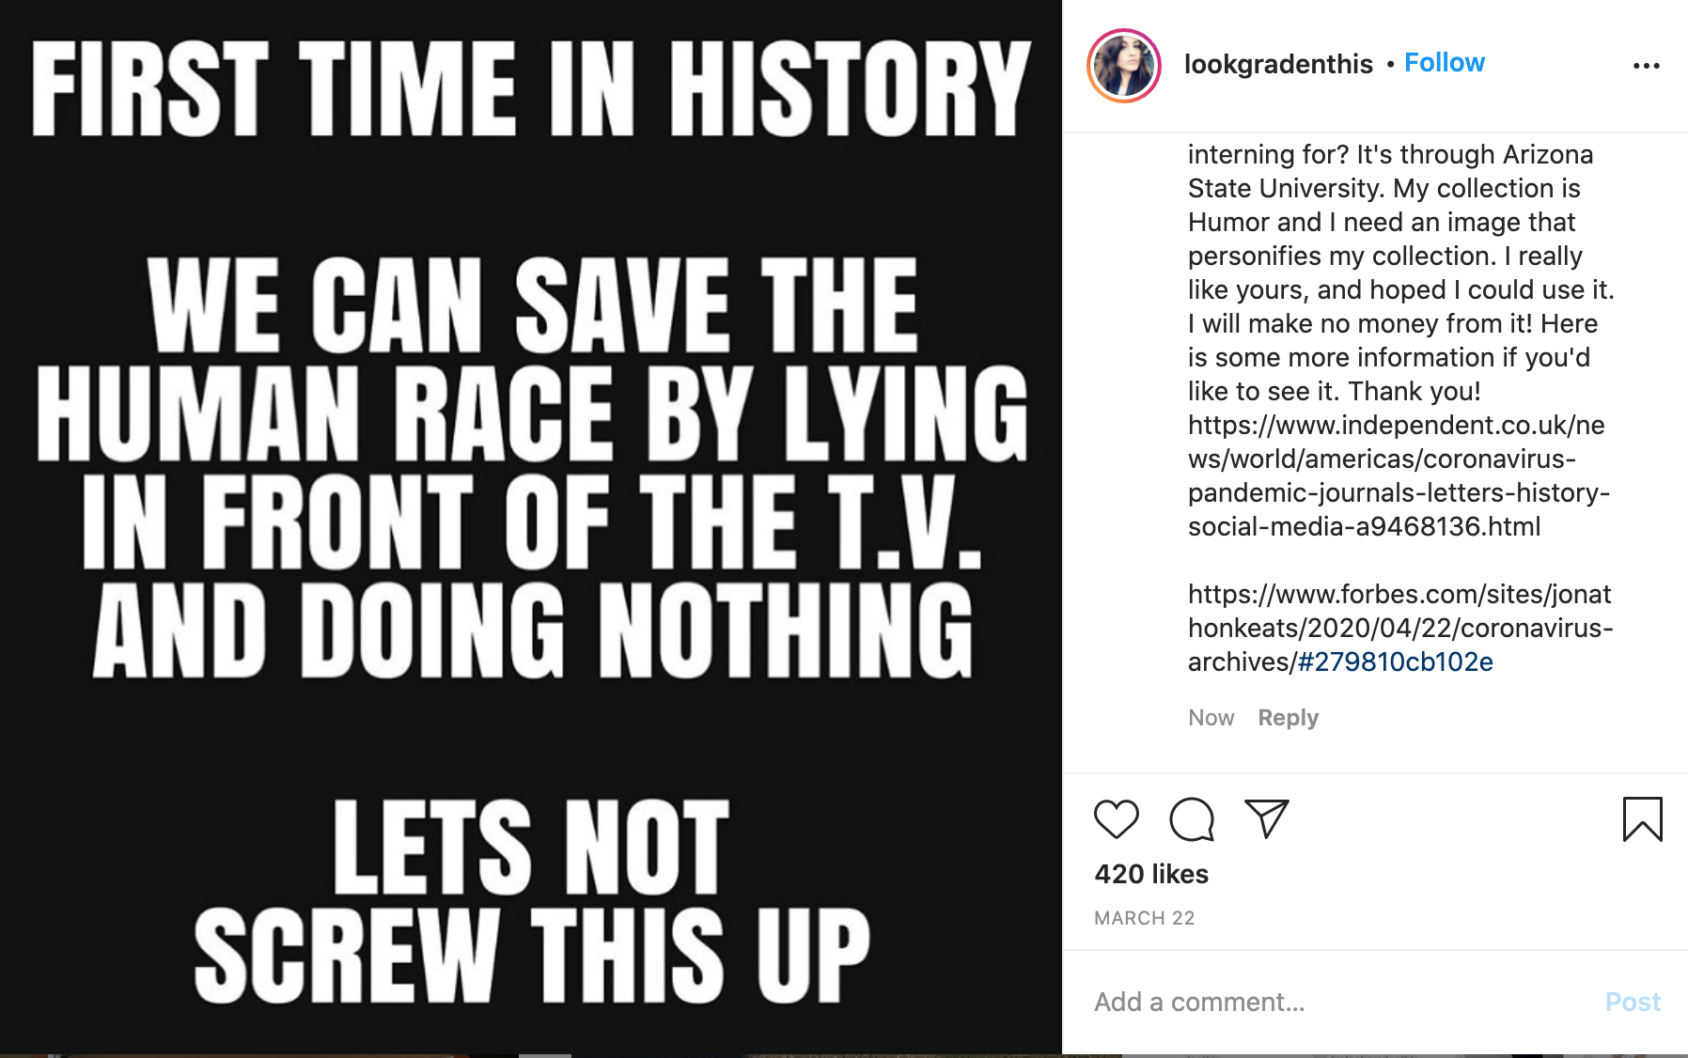Click the 'Now' comment timestamp
1688x1058 pixels.
[1211, 718]
